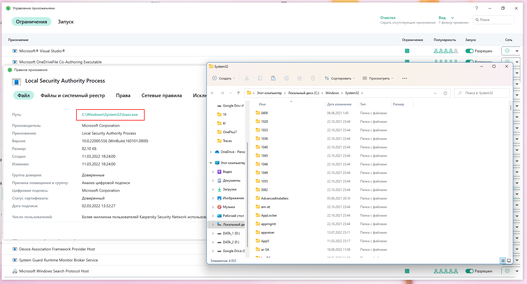The height and width of the screenshot is (284, 527).
Task: Open the Сетевые правила tab
Action: (162, 95)
